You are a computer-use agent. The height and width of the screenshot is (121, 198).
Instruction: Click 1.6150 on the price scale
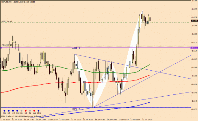[x=195, y=84]
